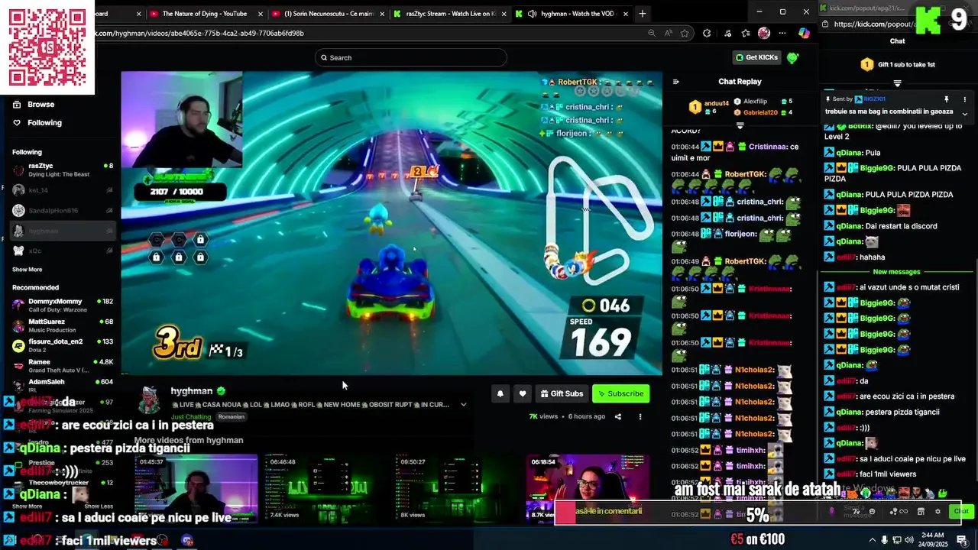Image resolution: width=978 pixels, height=550 pixels.
Task: Open the Following page with heart icon
Action: 37,122
